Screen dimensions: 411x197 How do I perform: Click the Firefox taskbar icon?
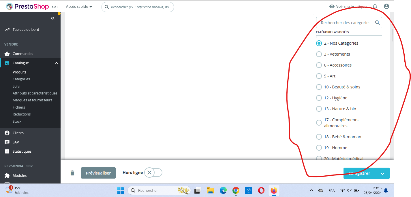274,190
